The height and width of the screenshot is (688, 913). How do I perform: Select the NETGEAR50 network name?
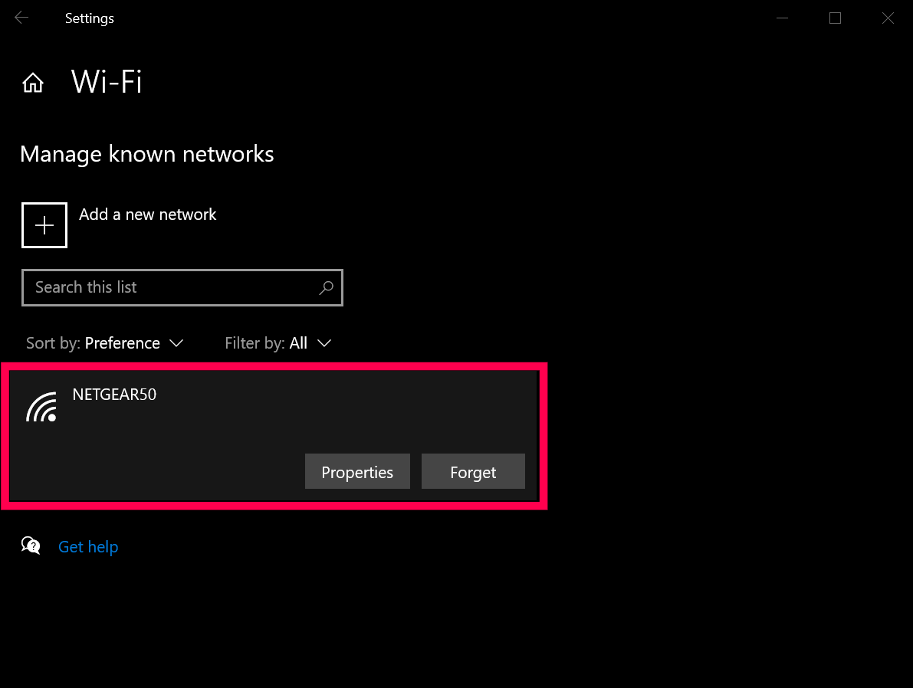(114, 395)
